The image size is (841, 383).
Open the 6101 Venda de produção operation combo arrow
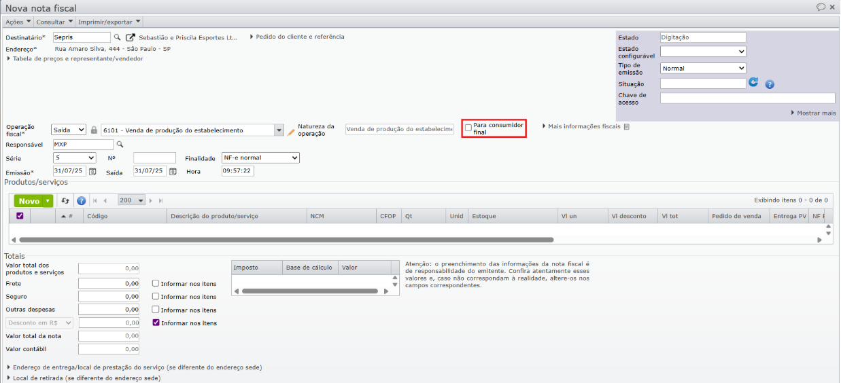coord(279,130)
